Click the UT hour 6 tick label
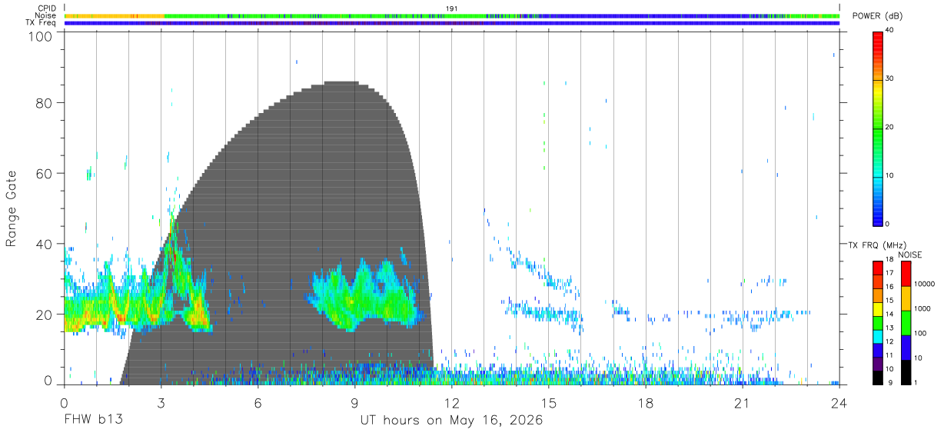 pyautogui.click(x=258, y=402)
